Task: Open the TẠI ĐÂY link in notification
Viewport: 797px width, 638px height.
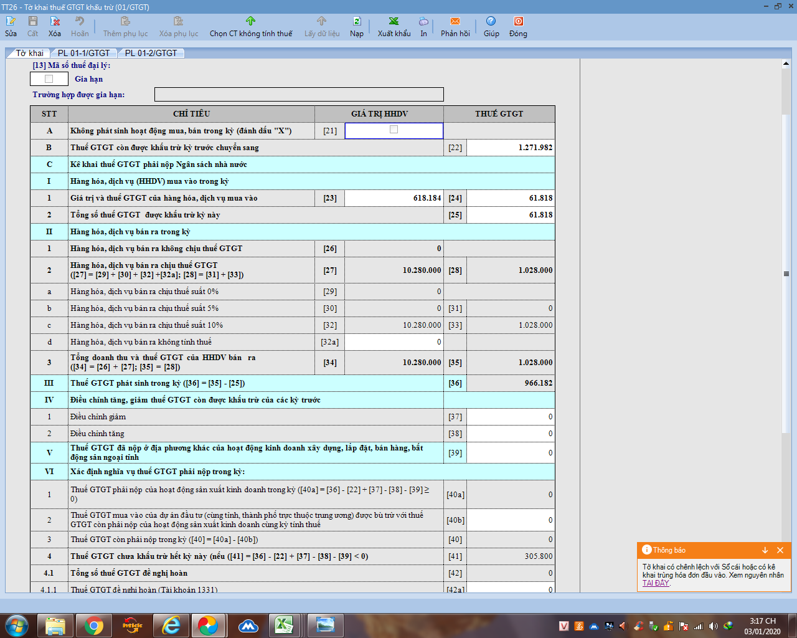Action: click(x=656, y=583)
